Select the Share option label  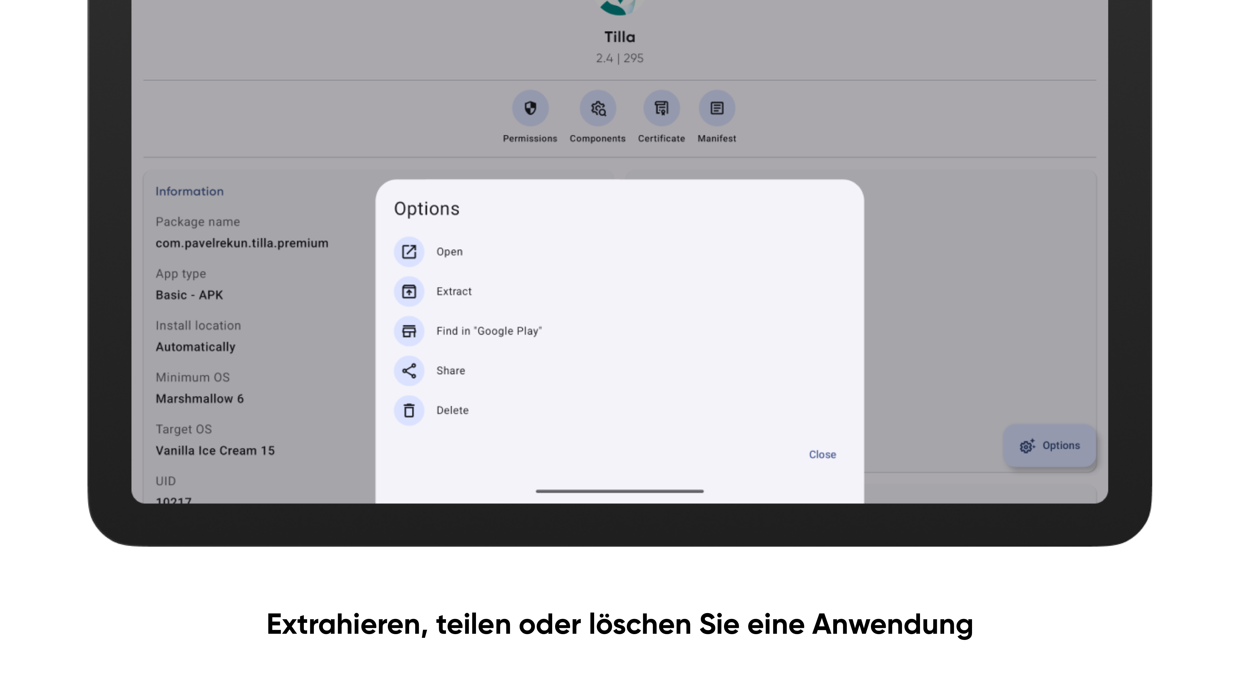[x=450, y=371]
